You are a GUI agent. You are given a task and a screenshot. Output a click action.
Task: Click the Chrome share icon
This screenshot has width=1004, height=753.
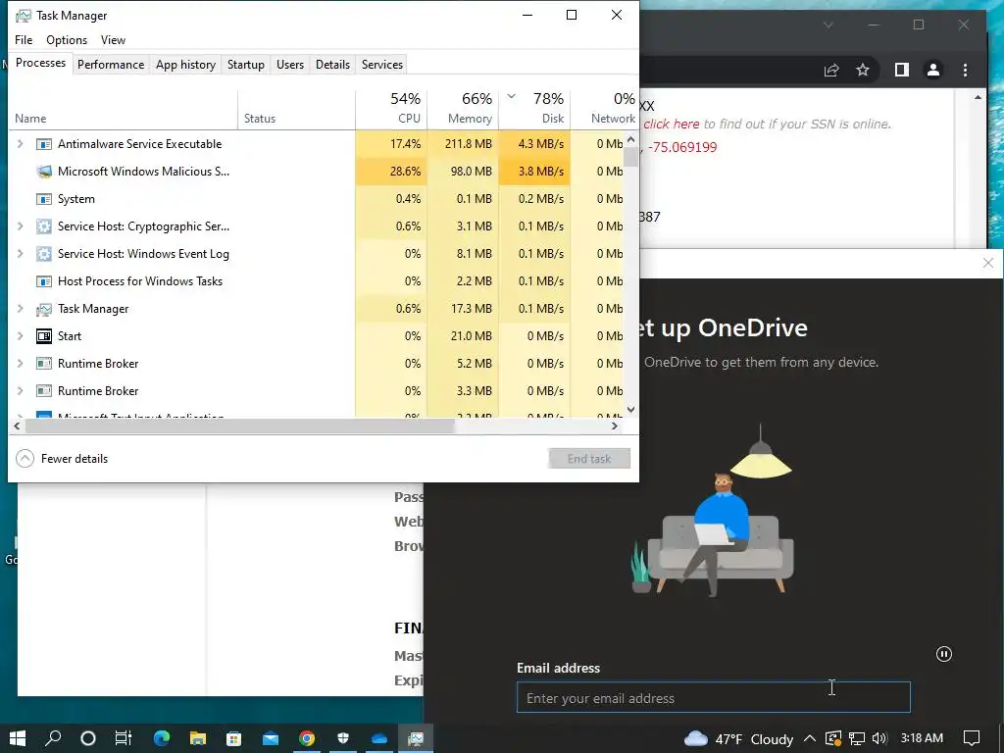(x=831, y=70)
